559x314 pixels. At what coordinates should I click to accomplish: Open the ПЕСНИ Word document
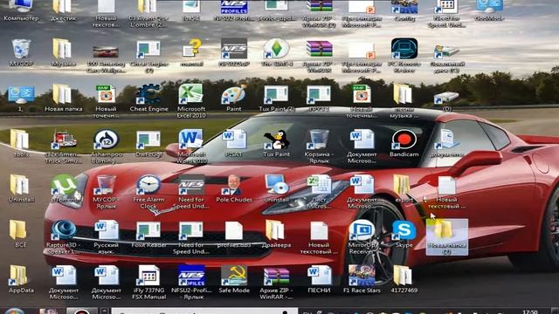point(319,279)
